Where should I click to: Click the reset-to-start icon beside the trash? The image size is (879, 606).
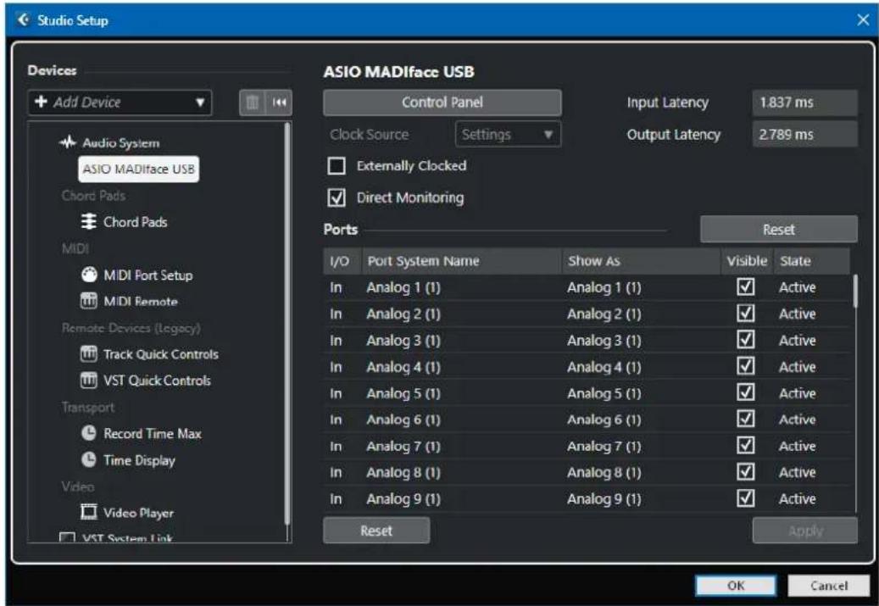[x=279, y=103]
